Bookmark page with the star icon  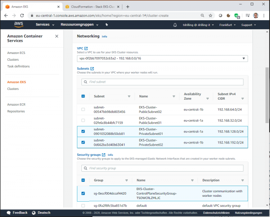211,15
